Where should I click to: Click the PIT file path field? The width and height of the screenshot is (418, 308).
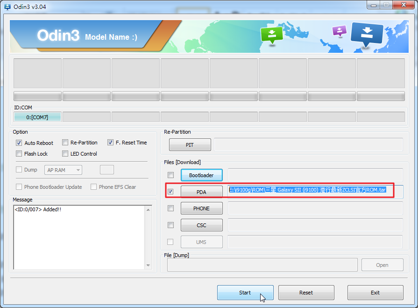pyautogui.click(x=308, y=144)
